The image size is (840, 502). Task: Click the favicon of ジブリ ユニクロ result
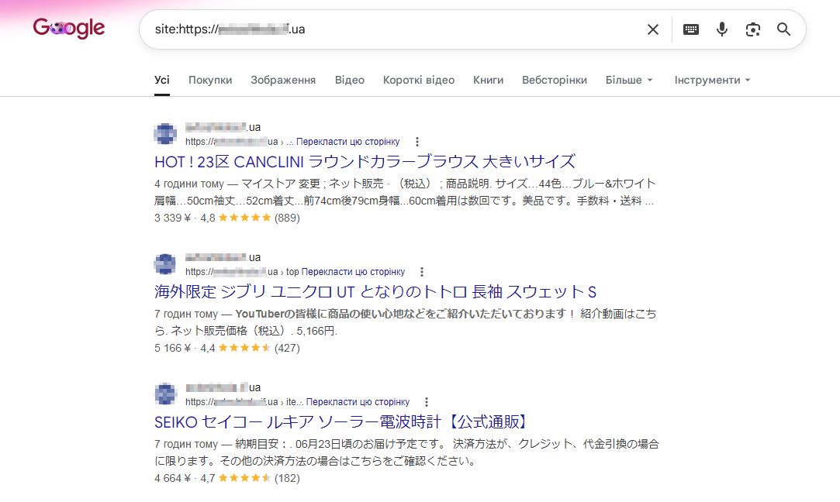tap(165, 264)
